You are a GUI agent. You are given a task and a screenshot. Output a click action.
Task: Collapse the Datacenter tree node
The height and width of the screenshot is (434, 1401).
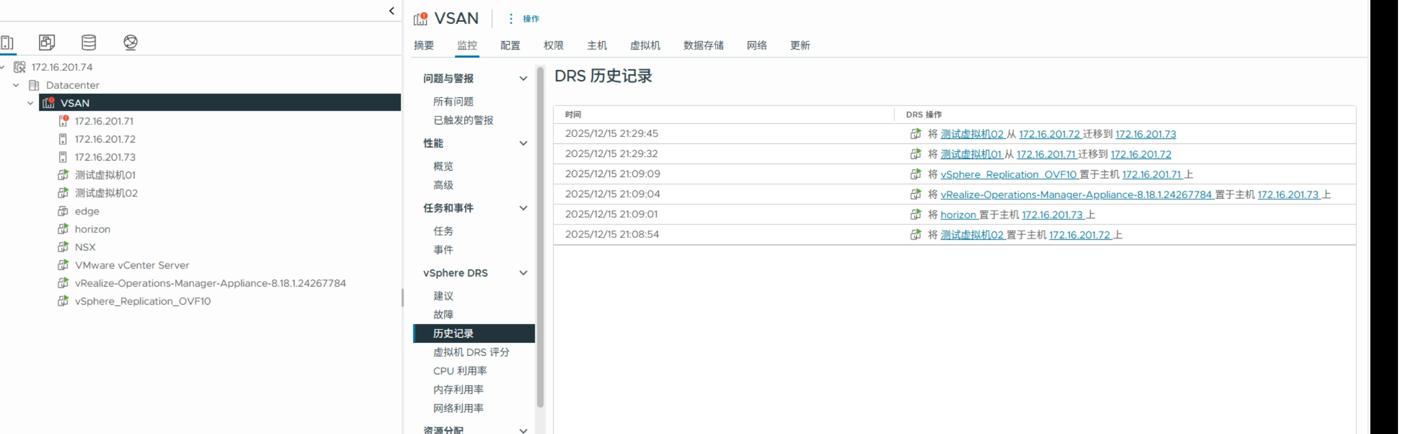(16, 85)
